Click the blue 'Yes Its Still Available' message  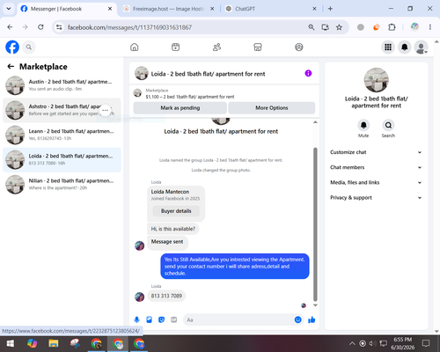point(235,267)
